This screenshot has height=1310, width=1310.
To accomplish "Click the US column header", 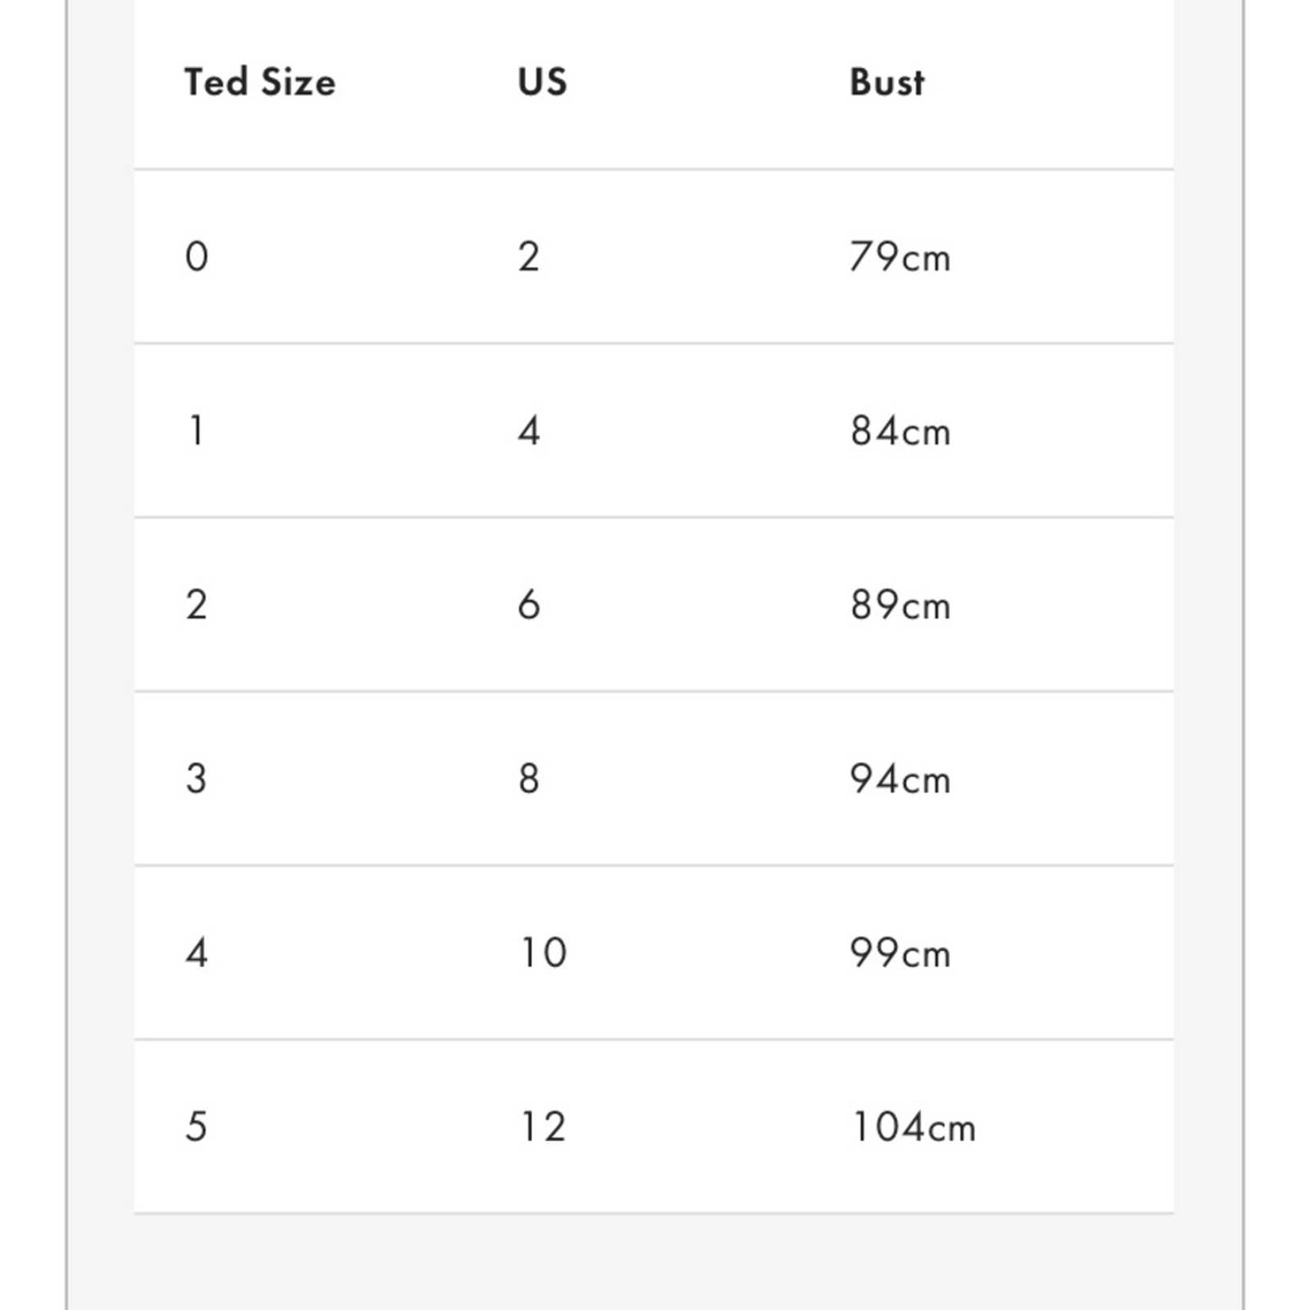I will (x=542, y=82).
